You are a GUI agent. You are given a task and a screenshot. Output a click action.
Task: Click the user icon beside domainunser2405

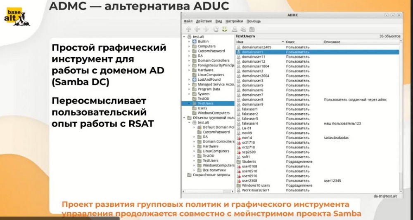click(x=239, y=47)
